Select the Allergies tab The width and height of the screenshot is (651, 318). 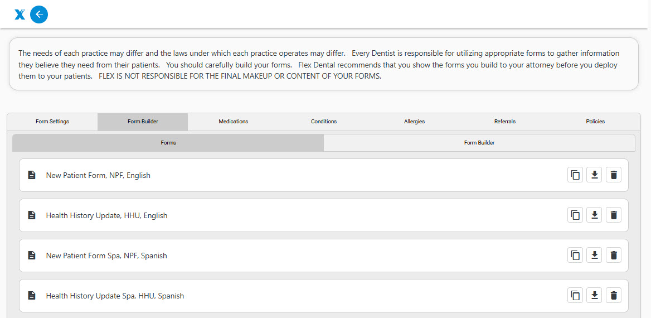[414, 122]
